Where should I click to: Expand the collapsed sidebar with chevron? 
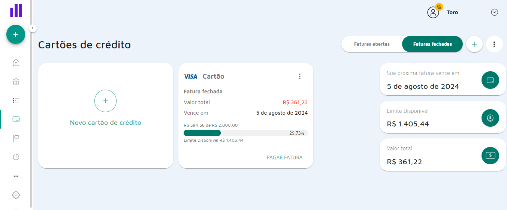(x=33, y=28)
